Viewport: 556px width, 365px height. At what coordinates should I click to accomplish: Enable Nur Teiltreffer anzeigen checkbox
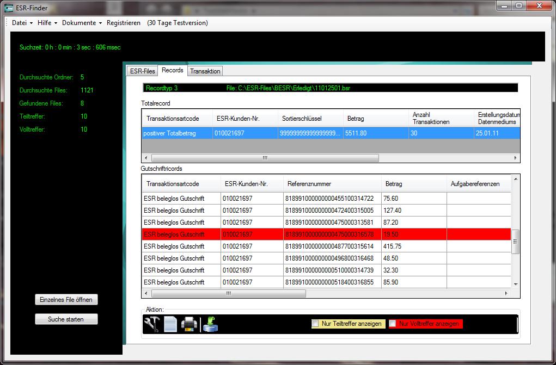coord(315,323)
